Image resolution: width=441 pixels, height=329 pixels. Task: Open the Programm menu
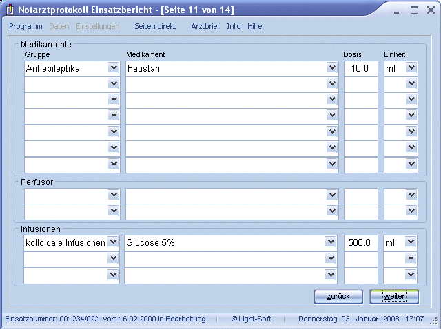(25, 26)
